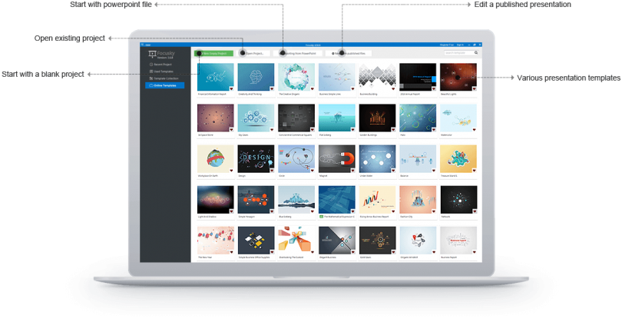This screenshot has height=322, width=622.
Task: Click the Template Collection sidebar icon
Action: pyautogui.click(x=151, y=78)
